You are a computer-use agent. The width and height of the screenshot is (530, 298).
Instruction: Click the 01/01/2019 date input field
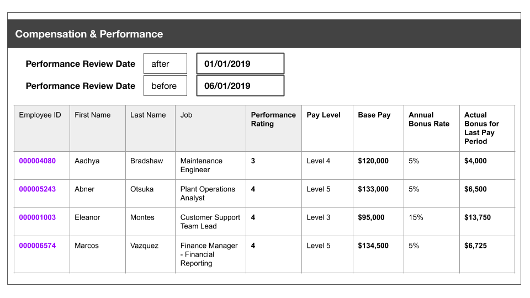240,63
